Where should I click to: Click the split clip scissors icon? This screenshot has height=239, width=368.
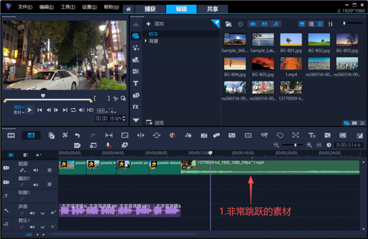pyautogui.click(x=115, y=98)
